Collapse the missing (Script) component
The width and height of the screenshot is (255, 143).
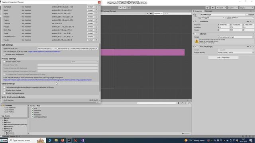click(193, 34)
